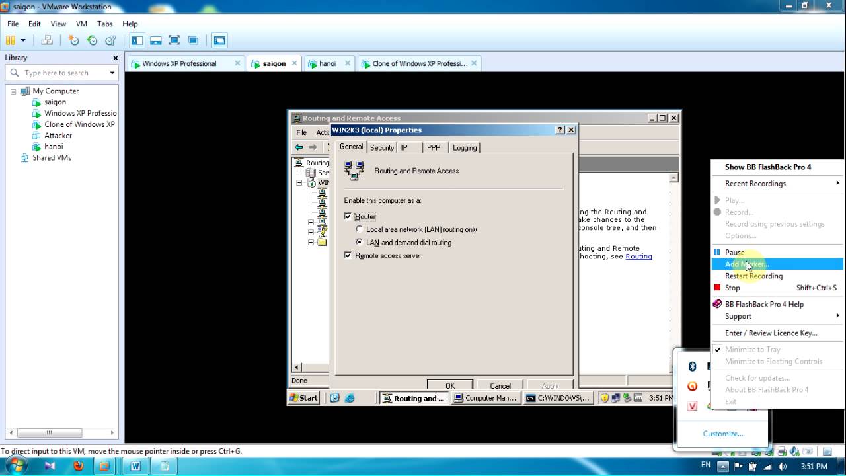The height and width of the screenshot is (476, 846).
Task: Open the library search filter dropdown
Action: [112, 73]
